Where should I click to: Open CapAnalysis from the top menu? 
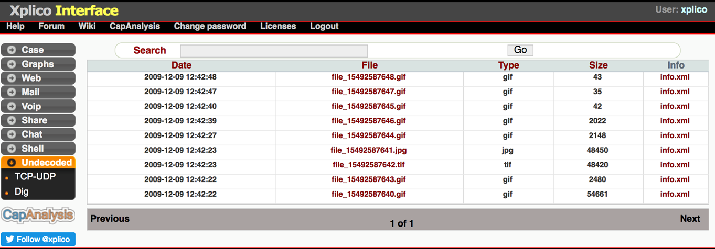pyautogui.click(x=135, y=26)
